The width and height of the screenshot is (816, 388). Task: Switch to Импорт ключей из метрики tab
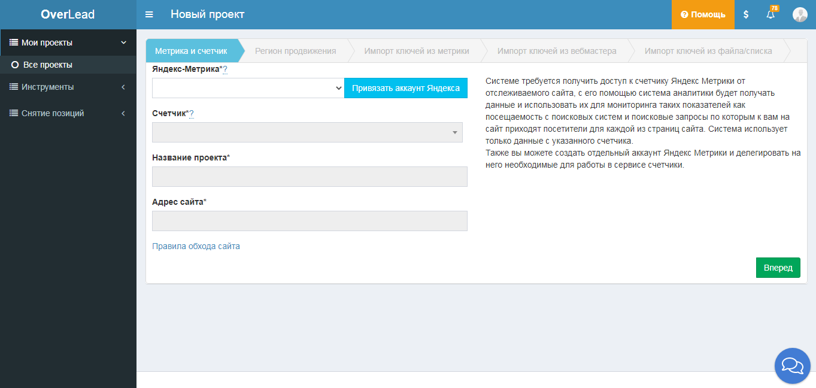(417, 51)
